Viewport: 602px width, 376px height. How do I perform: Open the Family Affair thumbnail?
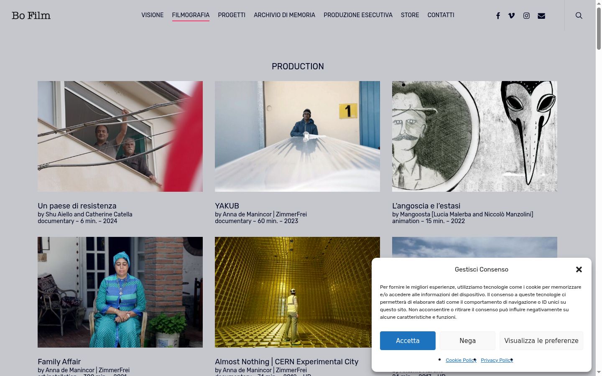120,292
